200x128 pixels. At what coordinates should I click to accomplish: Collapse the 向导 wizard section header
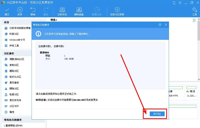point(23,22)
